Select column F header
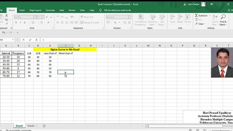This screenshot has height=131, width=233. coord(66,45)
